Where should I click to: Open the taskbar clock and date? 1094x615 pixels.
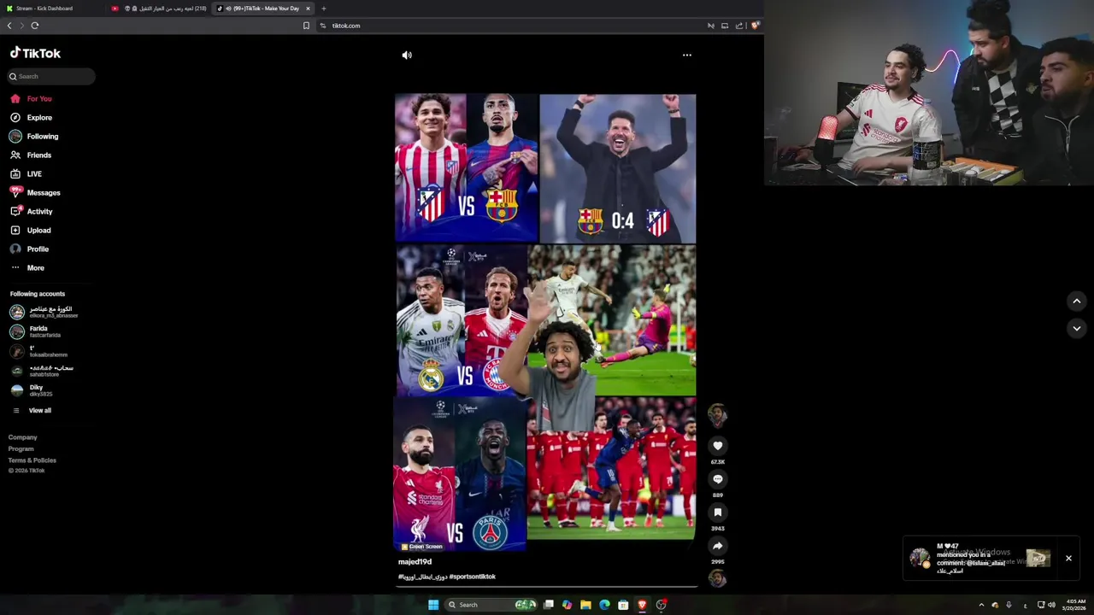point(1075,605)
